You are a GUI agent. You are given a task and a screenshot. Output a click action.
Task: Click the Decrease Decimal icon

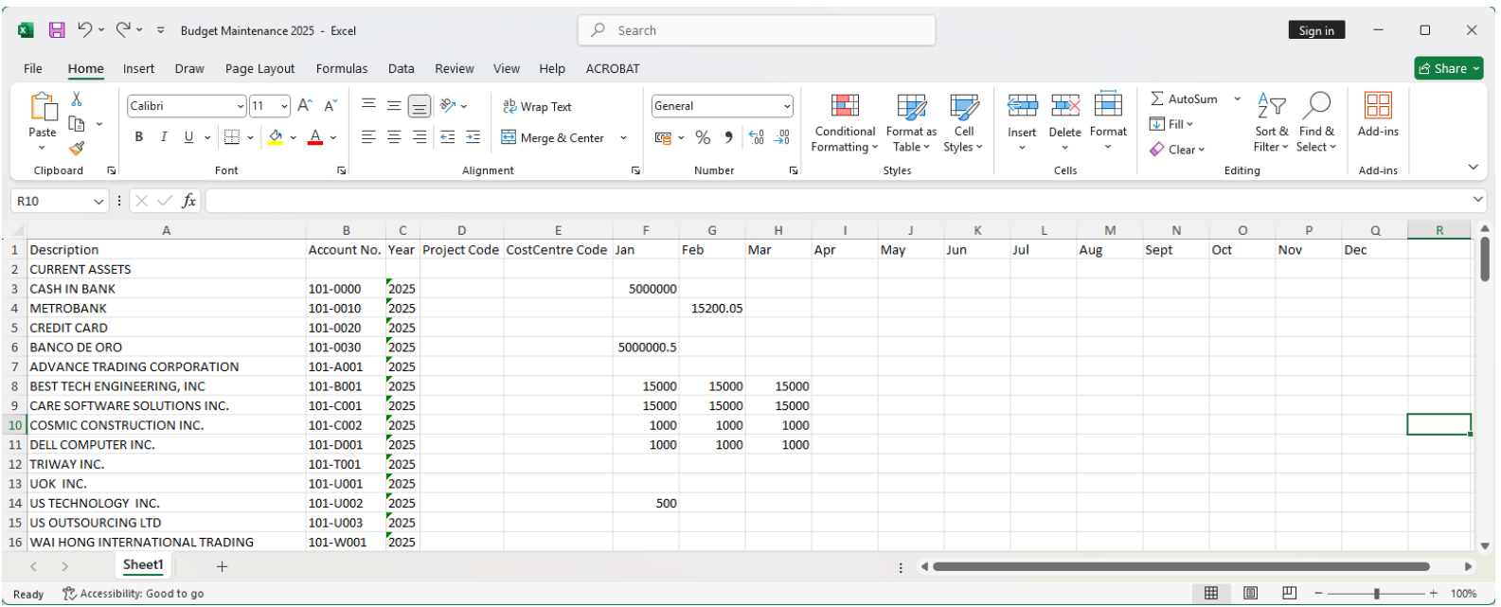point(782,137)
